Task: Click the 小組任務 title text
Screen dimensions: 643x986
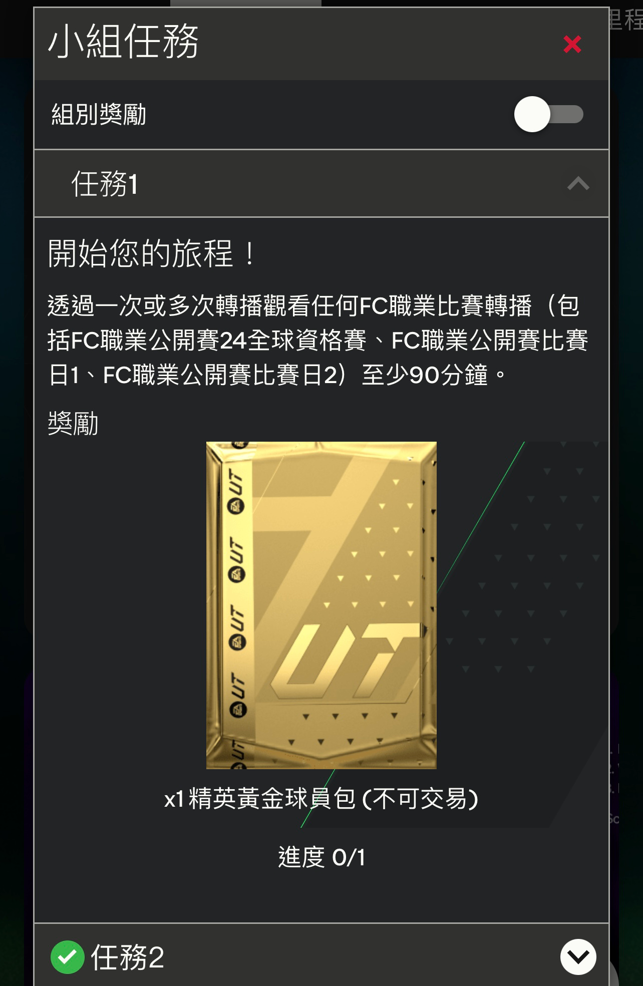Action: 123,42
